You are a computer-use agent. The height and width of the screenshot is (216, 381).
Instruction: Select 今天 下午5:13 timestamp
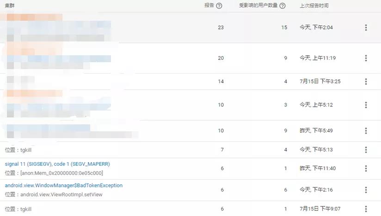[x=316, y=150]
